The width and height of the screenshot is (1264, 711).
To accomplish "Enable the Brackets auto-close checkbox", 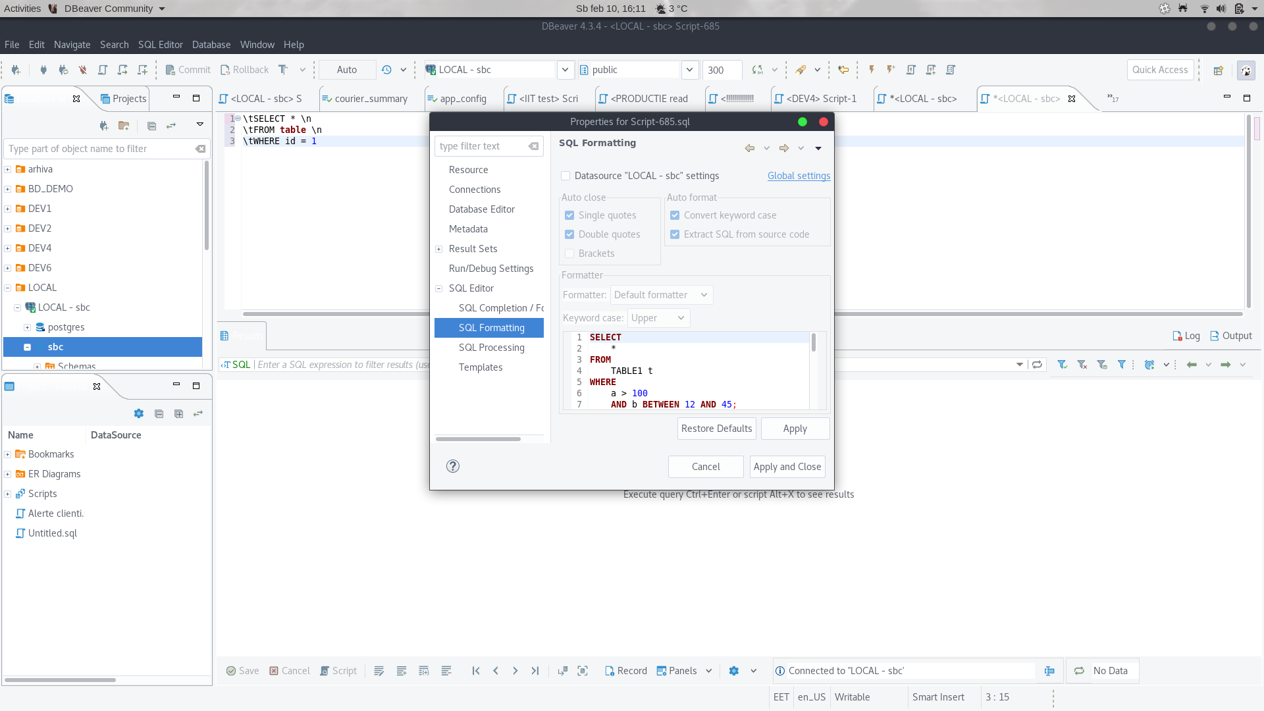I will click(569, 253).
